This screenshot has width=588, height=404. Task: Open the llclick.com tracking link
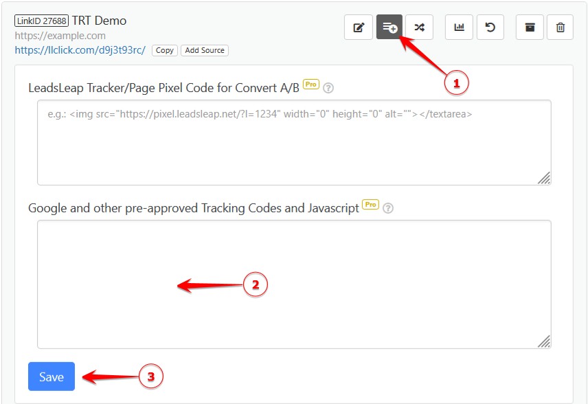tap(80, 50)
